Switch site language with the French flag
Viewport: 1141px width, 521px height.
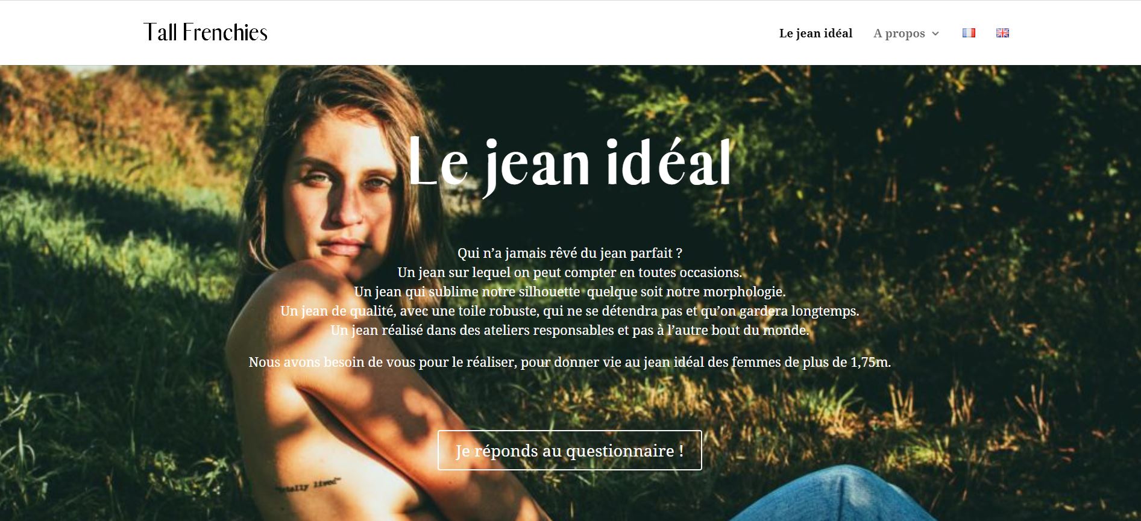(969, 33)
